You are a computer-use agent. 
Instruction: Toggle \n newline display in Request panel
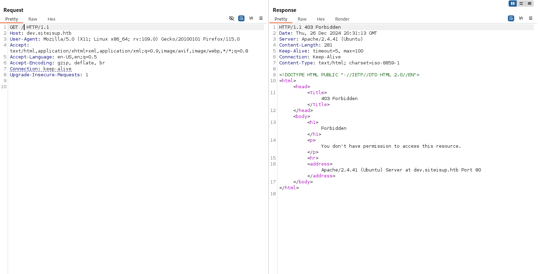point(251,18)
